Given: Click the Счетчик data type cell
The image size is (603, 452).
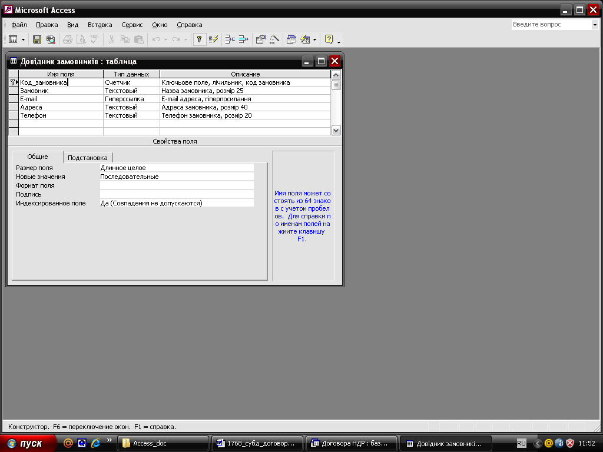Looking at the screenshot, I should click(131, 82).
